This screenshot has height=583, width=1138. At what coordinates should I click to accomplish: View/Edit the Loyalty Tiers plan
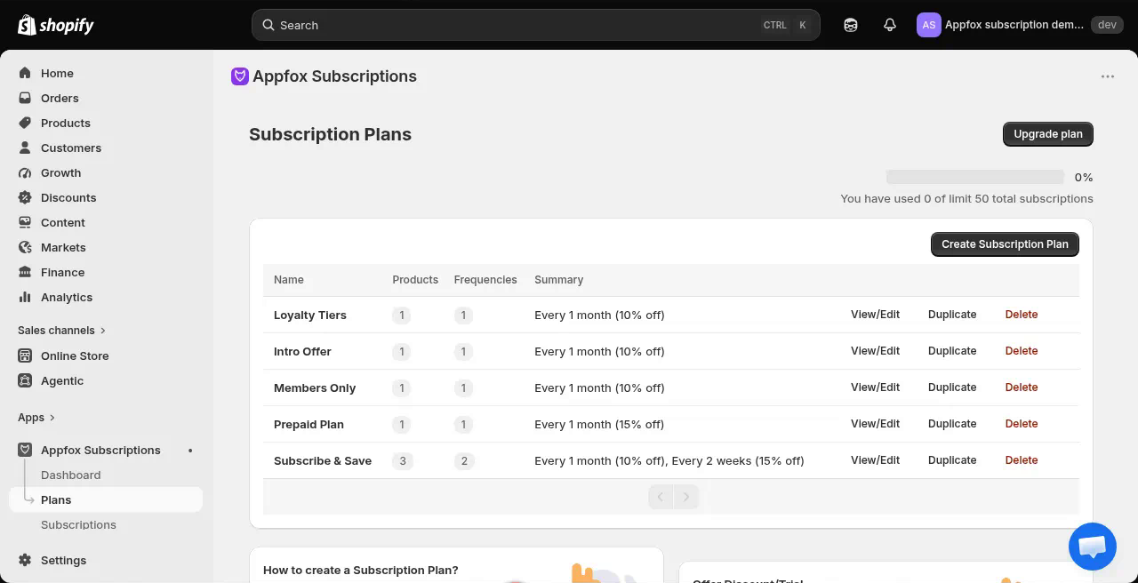875,315
